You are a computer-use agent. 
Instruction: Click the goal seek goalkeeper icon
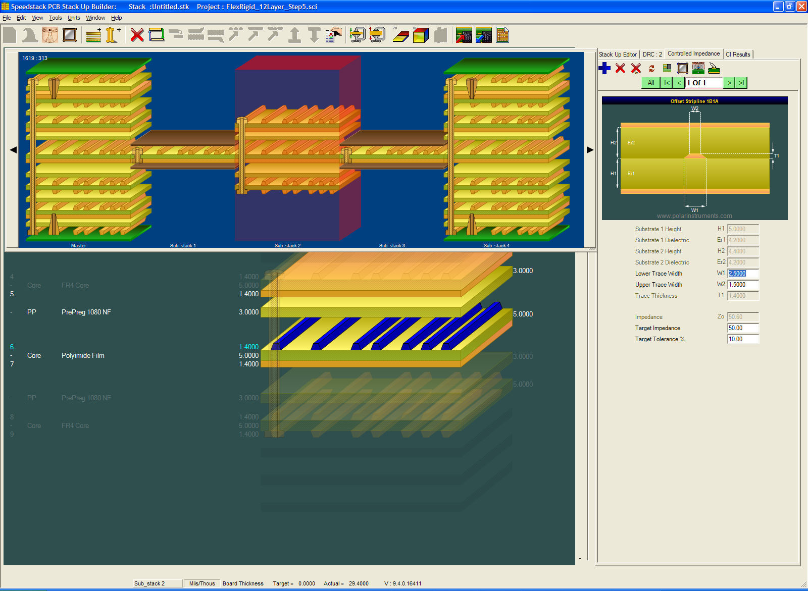coord(698,68)
